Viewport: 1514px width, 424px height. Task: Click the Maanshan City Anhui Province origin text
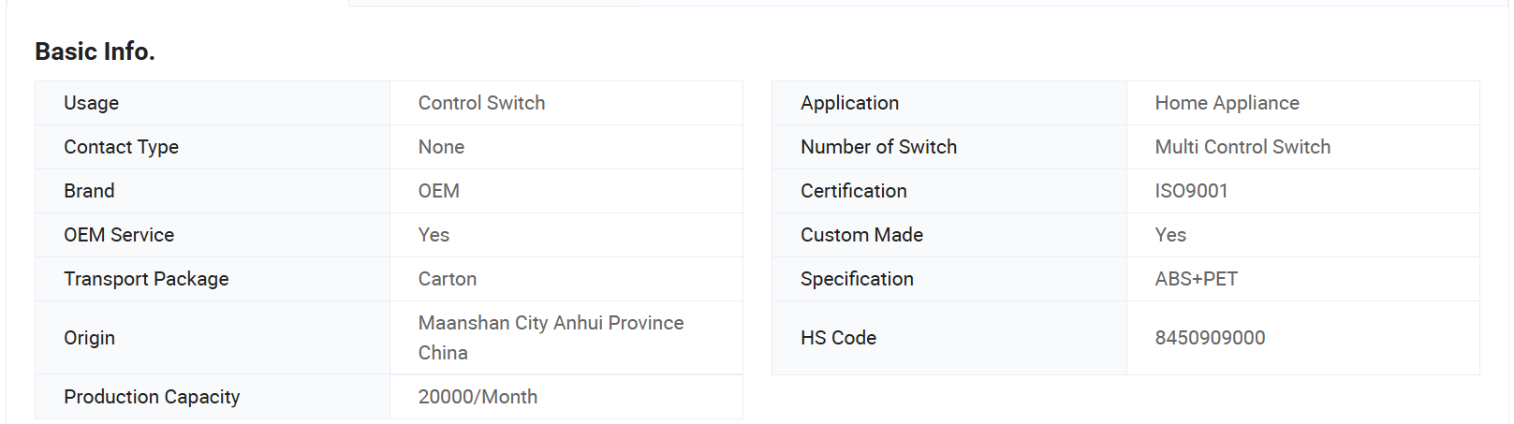click(551, 323)
